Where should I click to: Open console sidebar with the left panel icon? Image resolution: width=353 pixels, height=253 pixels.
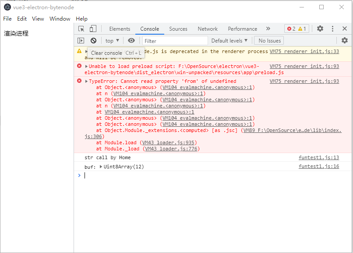(x=81, y=40)
